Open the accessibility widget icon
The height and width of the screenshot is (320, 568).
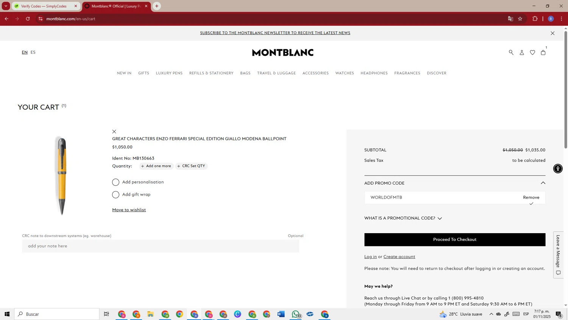tap(558, 169)
